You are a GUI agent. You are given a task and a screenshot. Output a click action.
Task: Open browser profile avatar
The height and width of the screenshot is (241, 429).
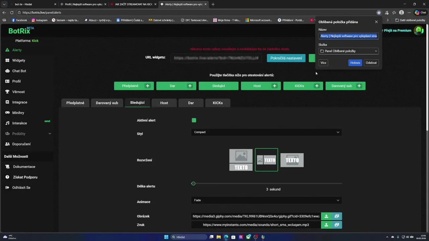tap(402, 13)
